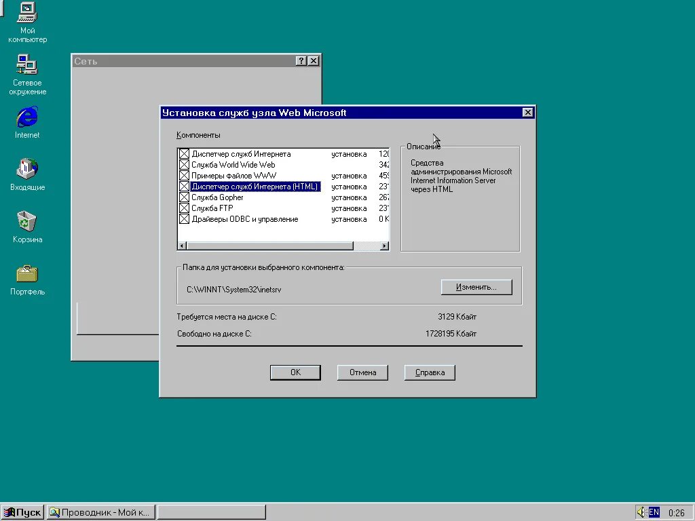Image resolution: width=695 pixels, height=521 pixels.
Task: Click the speaker volume tray icon
Action: [641, 512]
